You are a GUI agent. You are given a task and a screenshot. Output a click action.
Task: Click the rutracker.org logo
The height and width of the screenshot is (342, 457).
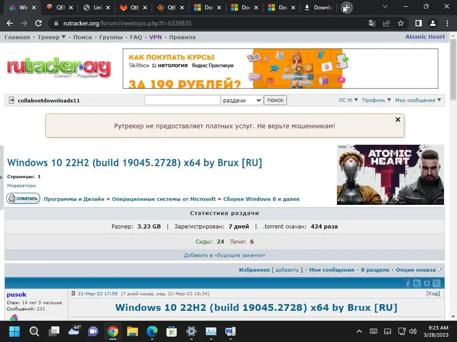[x=59, y=68]
